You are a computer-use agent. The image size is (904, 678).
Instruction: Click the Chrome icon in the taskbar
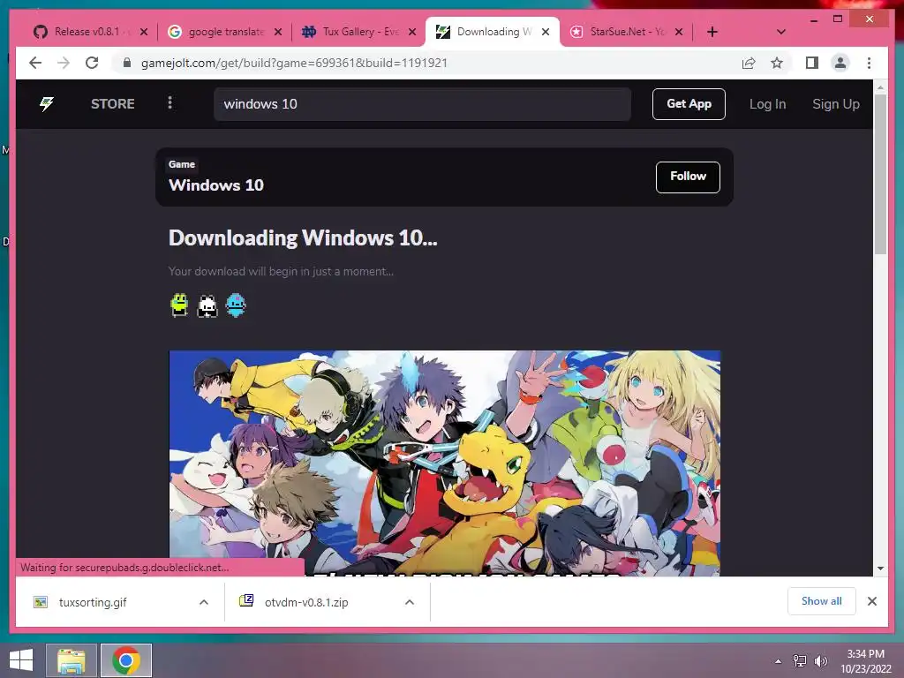coord(125,660)
